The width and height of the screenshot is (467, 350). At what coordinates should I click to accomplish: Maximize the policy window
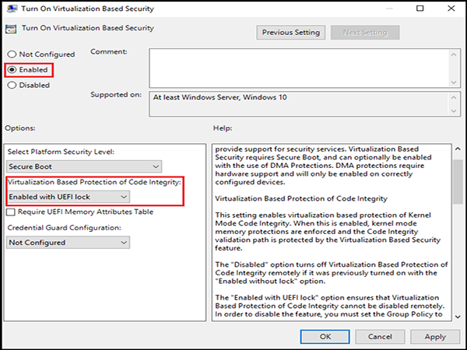420,9
